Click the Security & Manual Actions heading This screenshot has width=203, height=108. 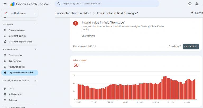[x=16, y=80]
